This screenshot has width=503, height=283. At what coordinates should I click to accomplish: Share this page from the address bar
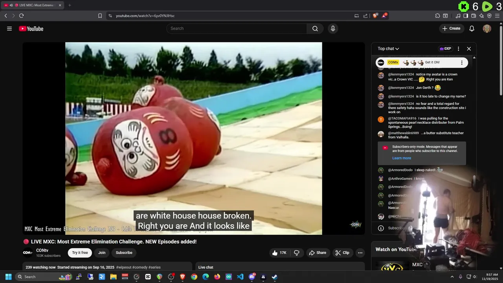pyautogui.click(x=365, y=16)
